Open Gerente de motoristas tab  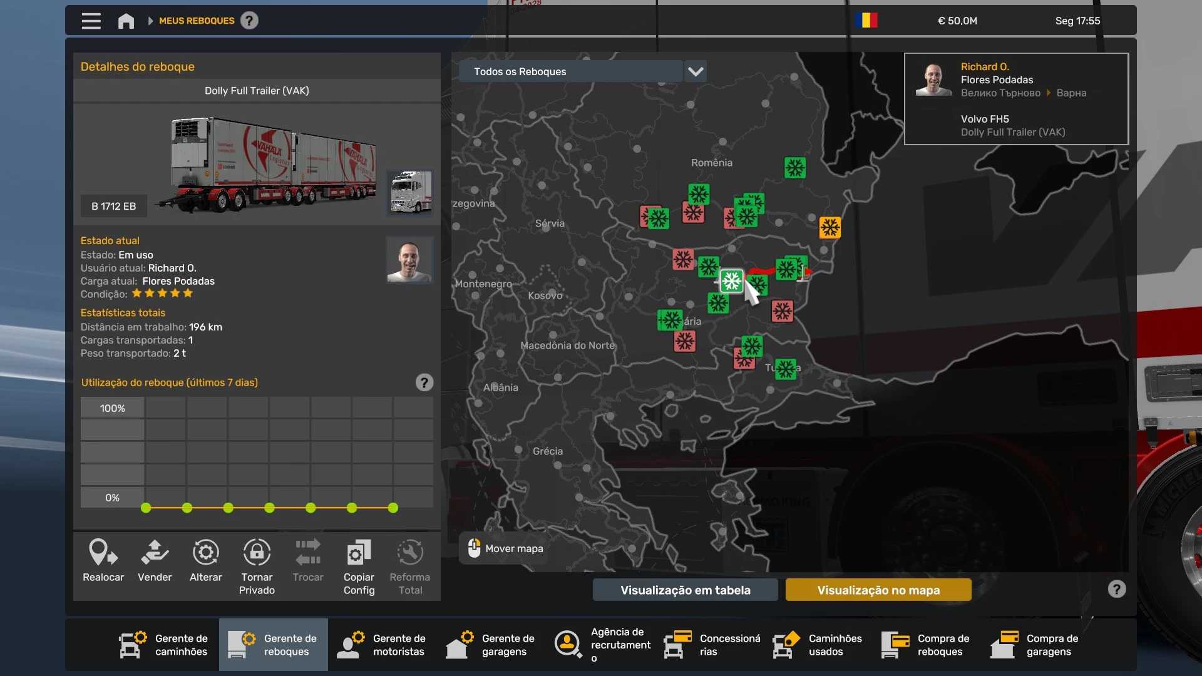point(382,645)
